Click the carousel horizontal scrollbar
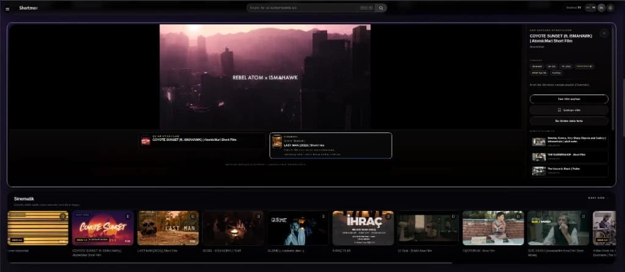Screen dimensions: 625x272 (230, 263)
